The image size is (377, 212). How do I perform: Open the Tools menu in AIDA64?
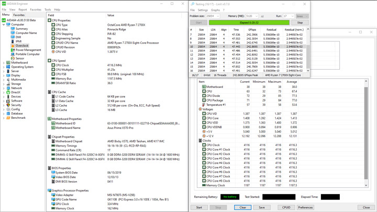click(x=48, y=9)
